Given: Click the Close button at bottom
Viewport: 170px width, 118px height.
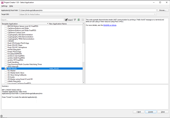Looking at the screenshot, I should click(x=163, y=112).
